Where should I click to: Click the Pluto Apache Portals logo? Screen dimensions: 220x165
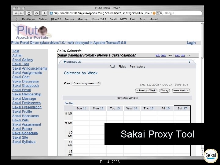tap(33, 32)
